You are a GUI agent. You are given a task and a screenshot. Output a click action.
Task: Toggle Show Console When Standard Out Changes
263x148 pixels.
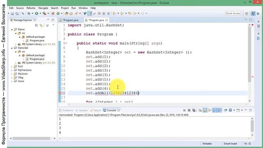coord(215,110)
